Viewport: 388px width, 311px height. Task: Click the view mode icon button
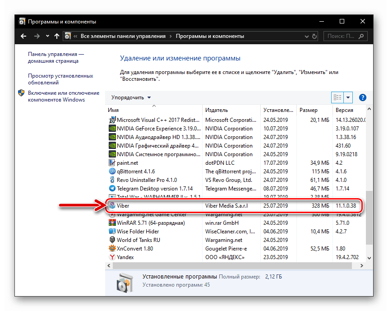[337, 97]
